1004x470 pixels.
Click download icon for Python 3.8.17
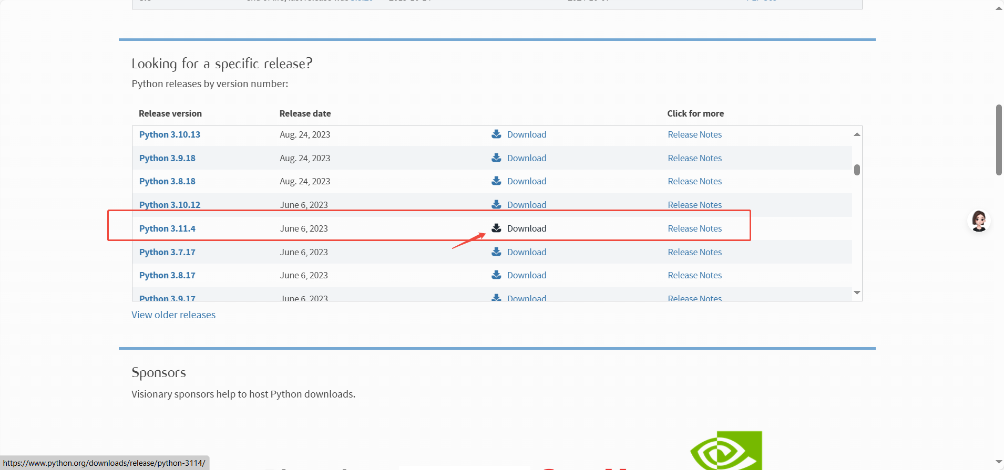pos(496,275)
